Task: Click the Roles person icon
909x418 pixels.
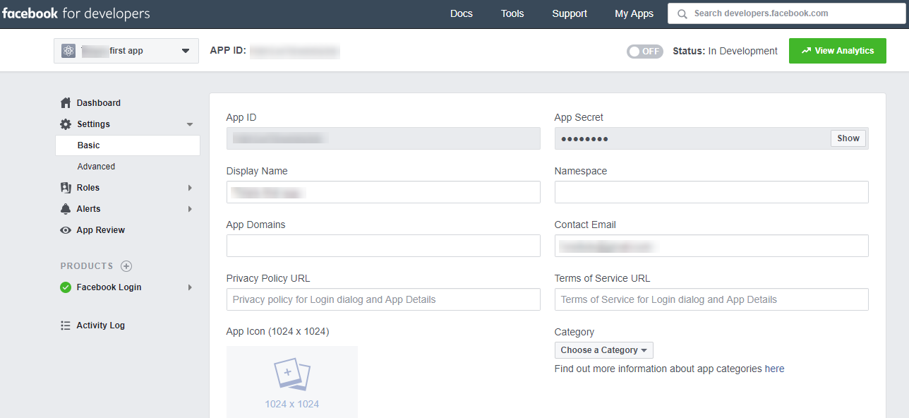Action: coord(66,188)
